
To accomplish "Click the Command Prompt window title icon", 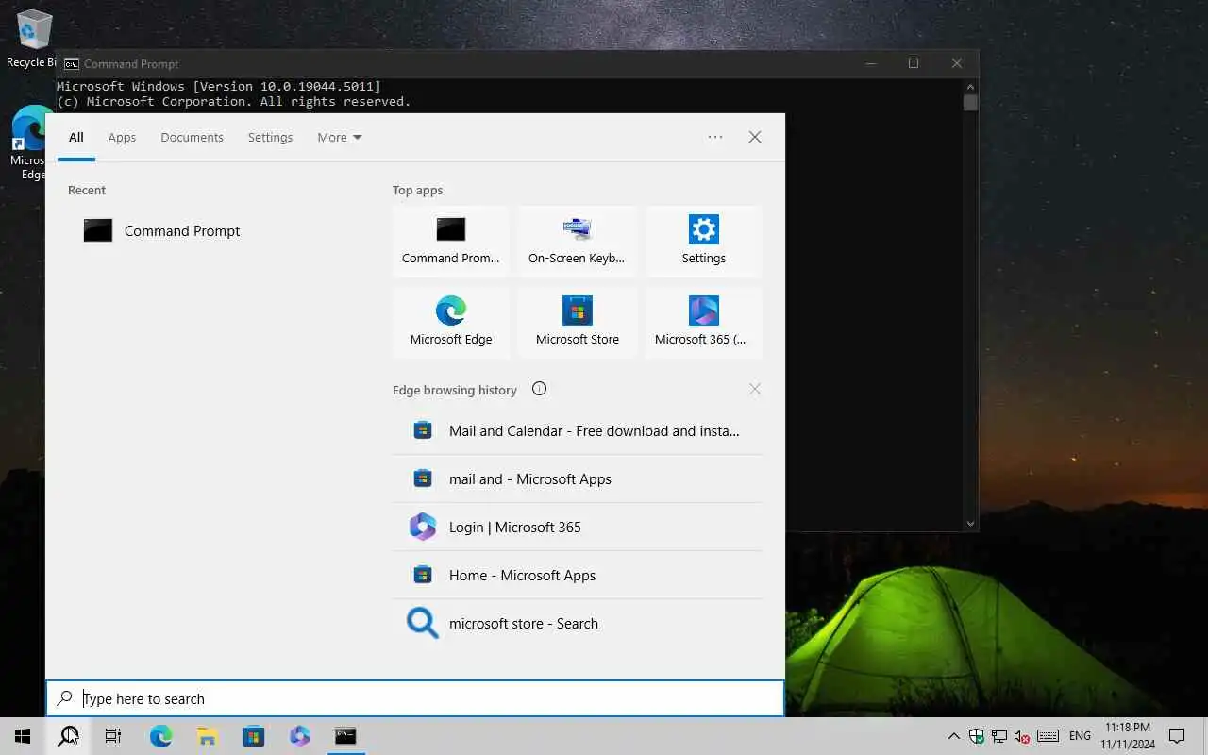I will point(71,64).
